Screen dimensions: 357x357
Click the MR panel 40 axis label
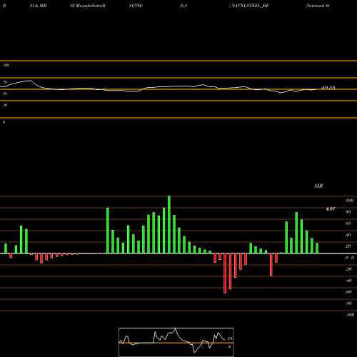tap(348, 235)
